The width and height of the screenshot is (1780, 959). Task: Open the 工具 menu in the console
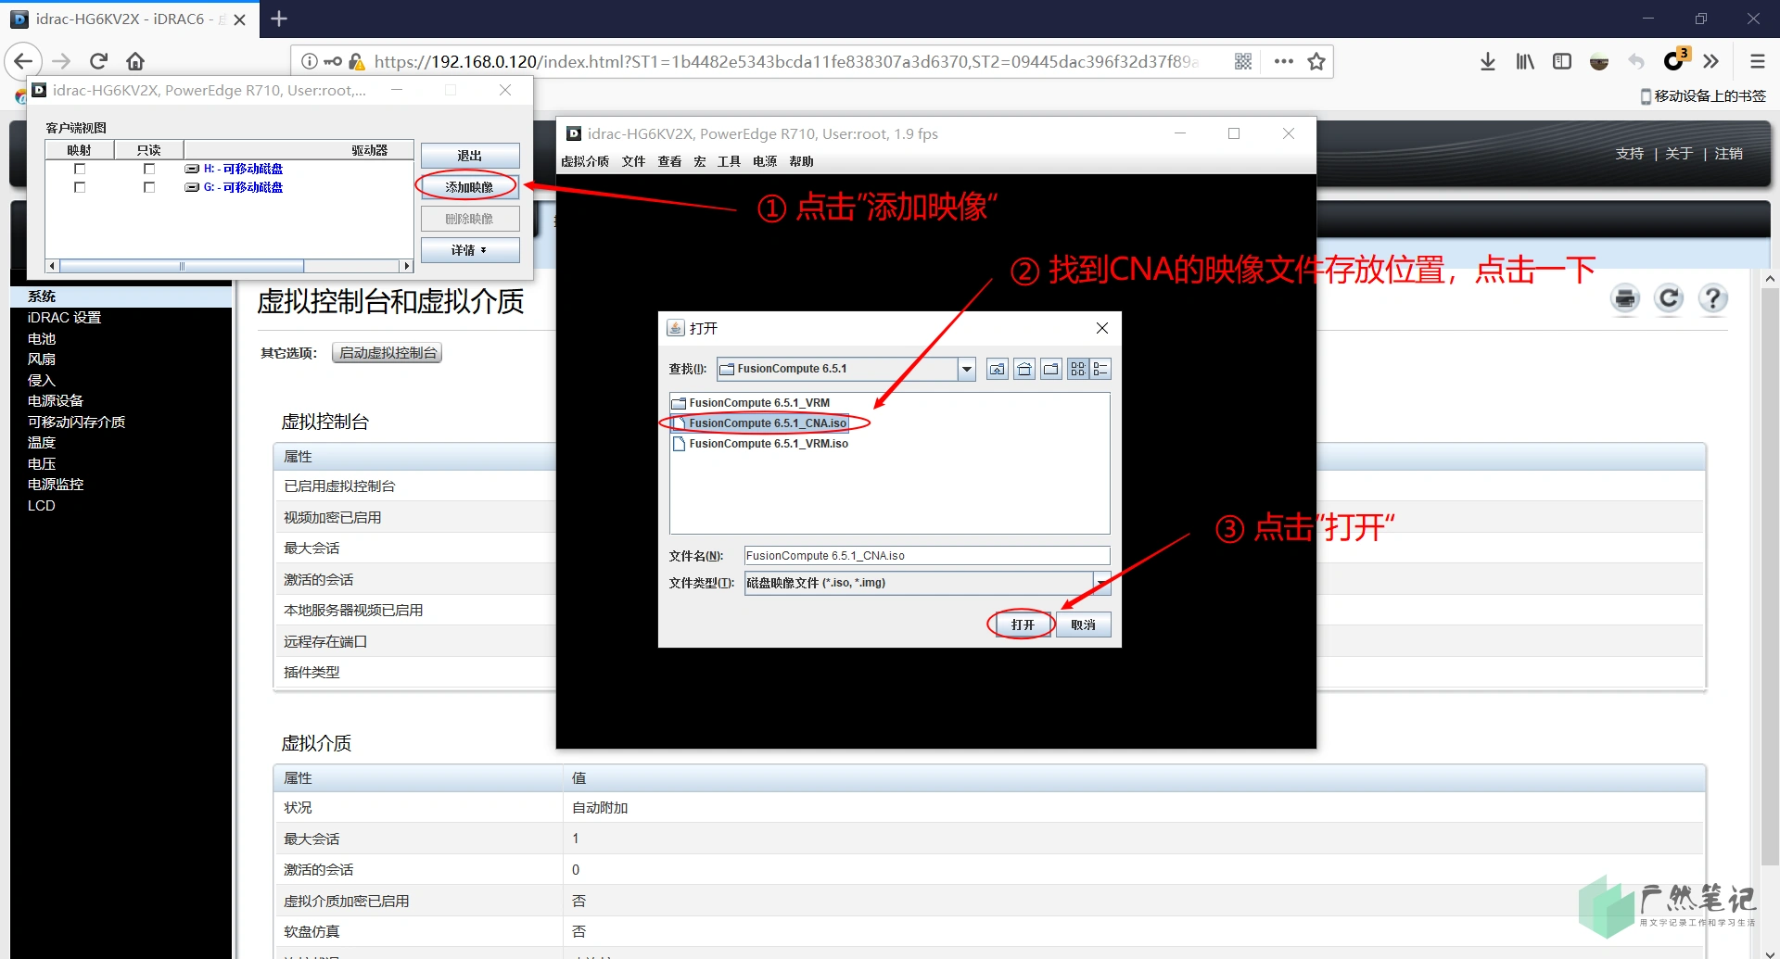point(730,161)
